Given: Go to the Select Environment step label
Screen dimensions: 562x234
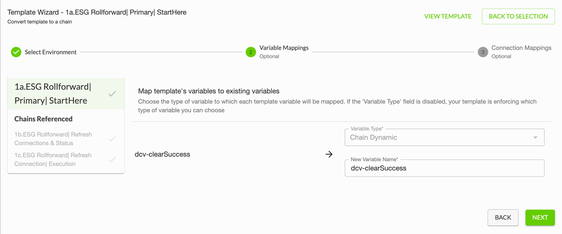Looking at the screenshot, I should [50, 52].
